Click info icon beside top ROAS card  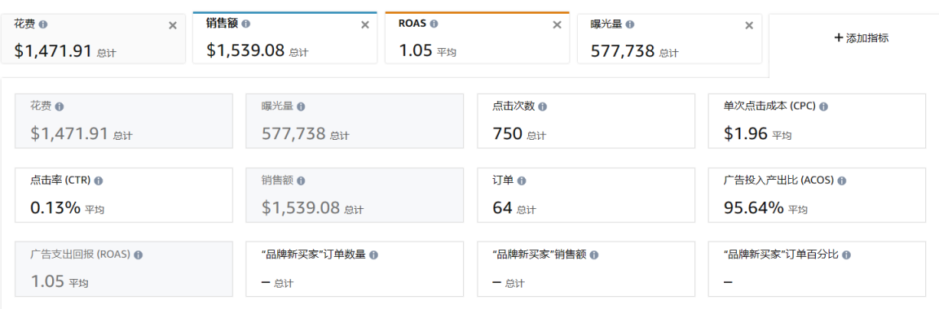pyautogui.click(x=434, y=24)
